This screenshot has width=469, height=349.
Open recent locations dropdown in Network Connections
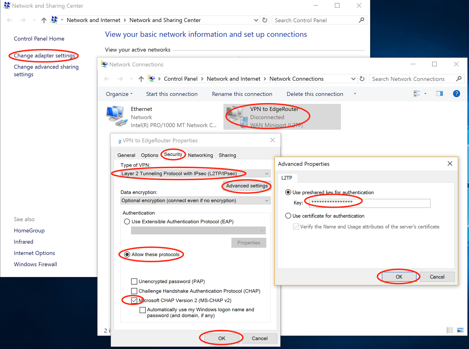coord(131,79)
